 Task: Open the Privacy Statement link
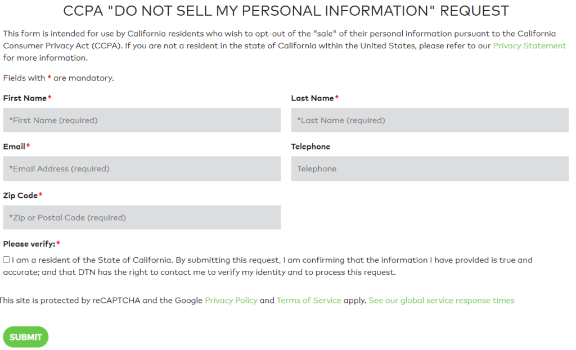529,46
